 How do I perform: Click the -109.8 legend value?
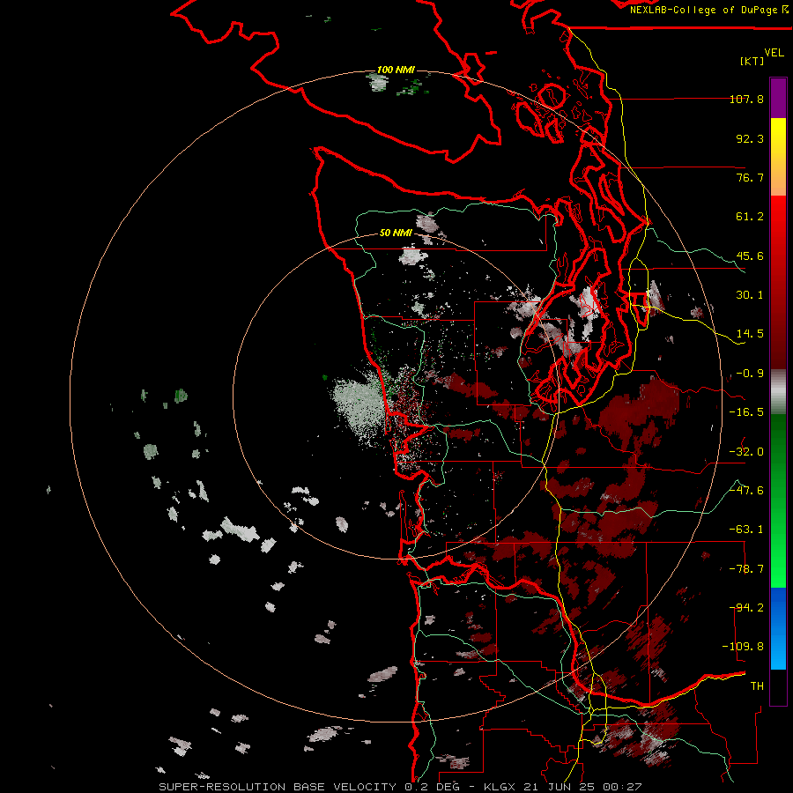coord(743,647)
